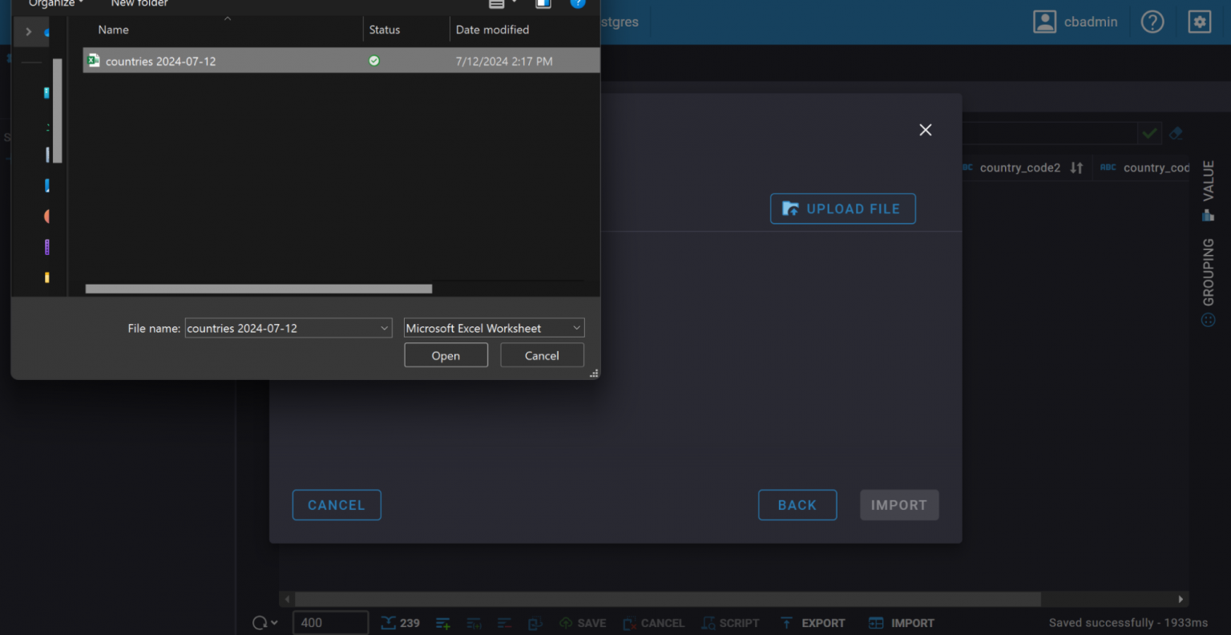This screenshot has height=635, width=1231.
Task: Apply filter with the green checkmark icon
Action: [1150, 134]
